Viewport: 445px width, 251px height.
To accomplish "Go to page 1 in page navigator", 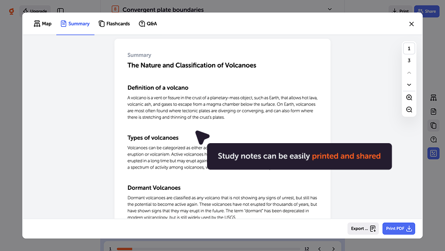I will click(409, 48).
